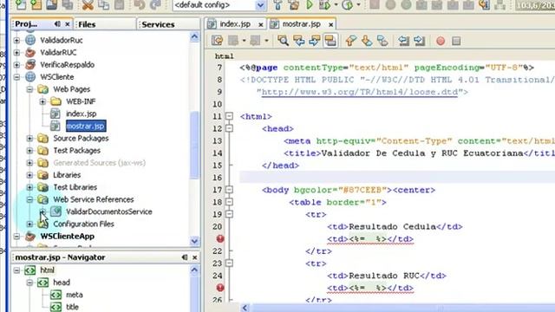This screenshot has height=312, width=555.
Task: Click the Shift Line Right icon
Action: pos(420,41)
